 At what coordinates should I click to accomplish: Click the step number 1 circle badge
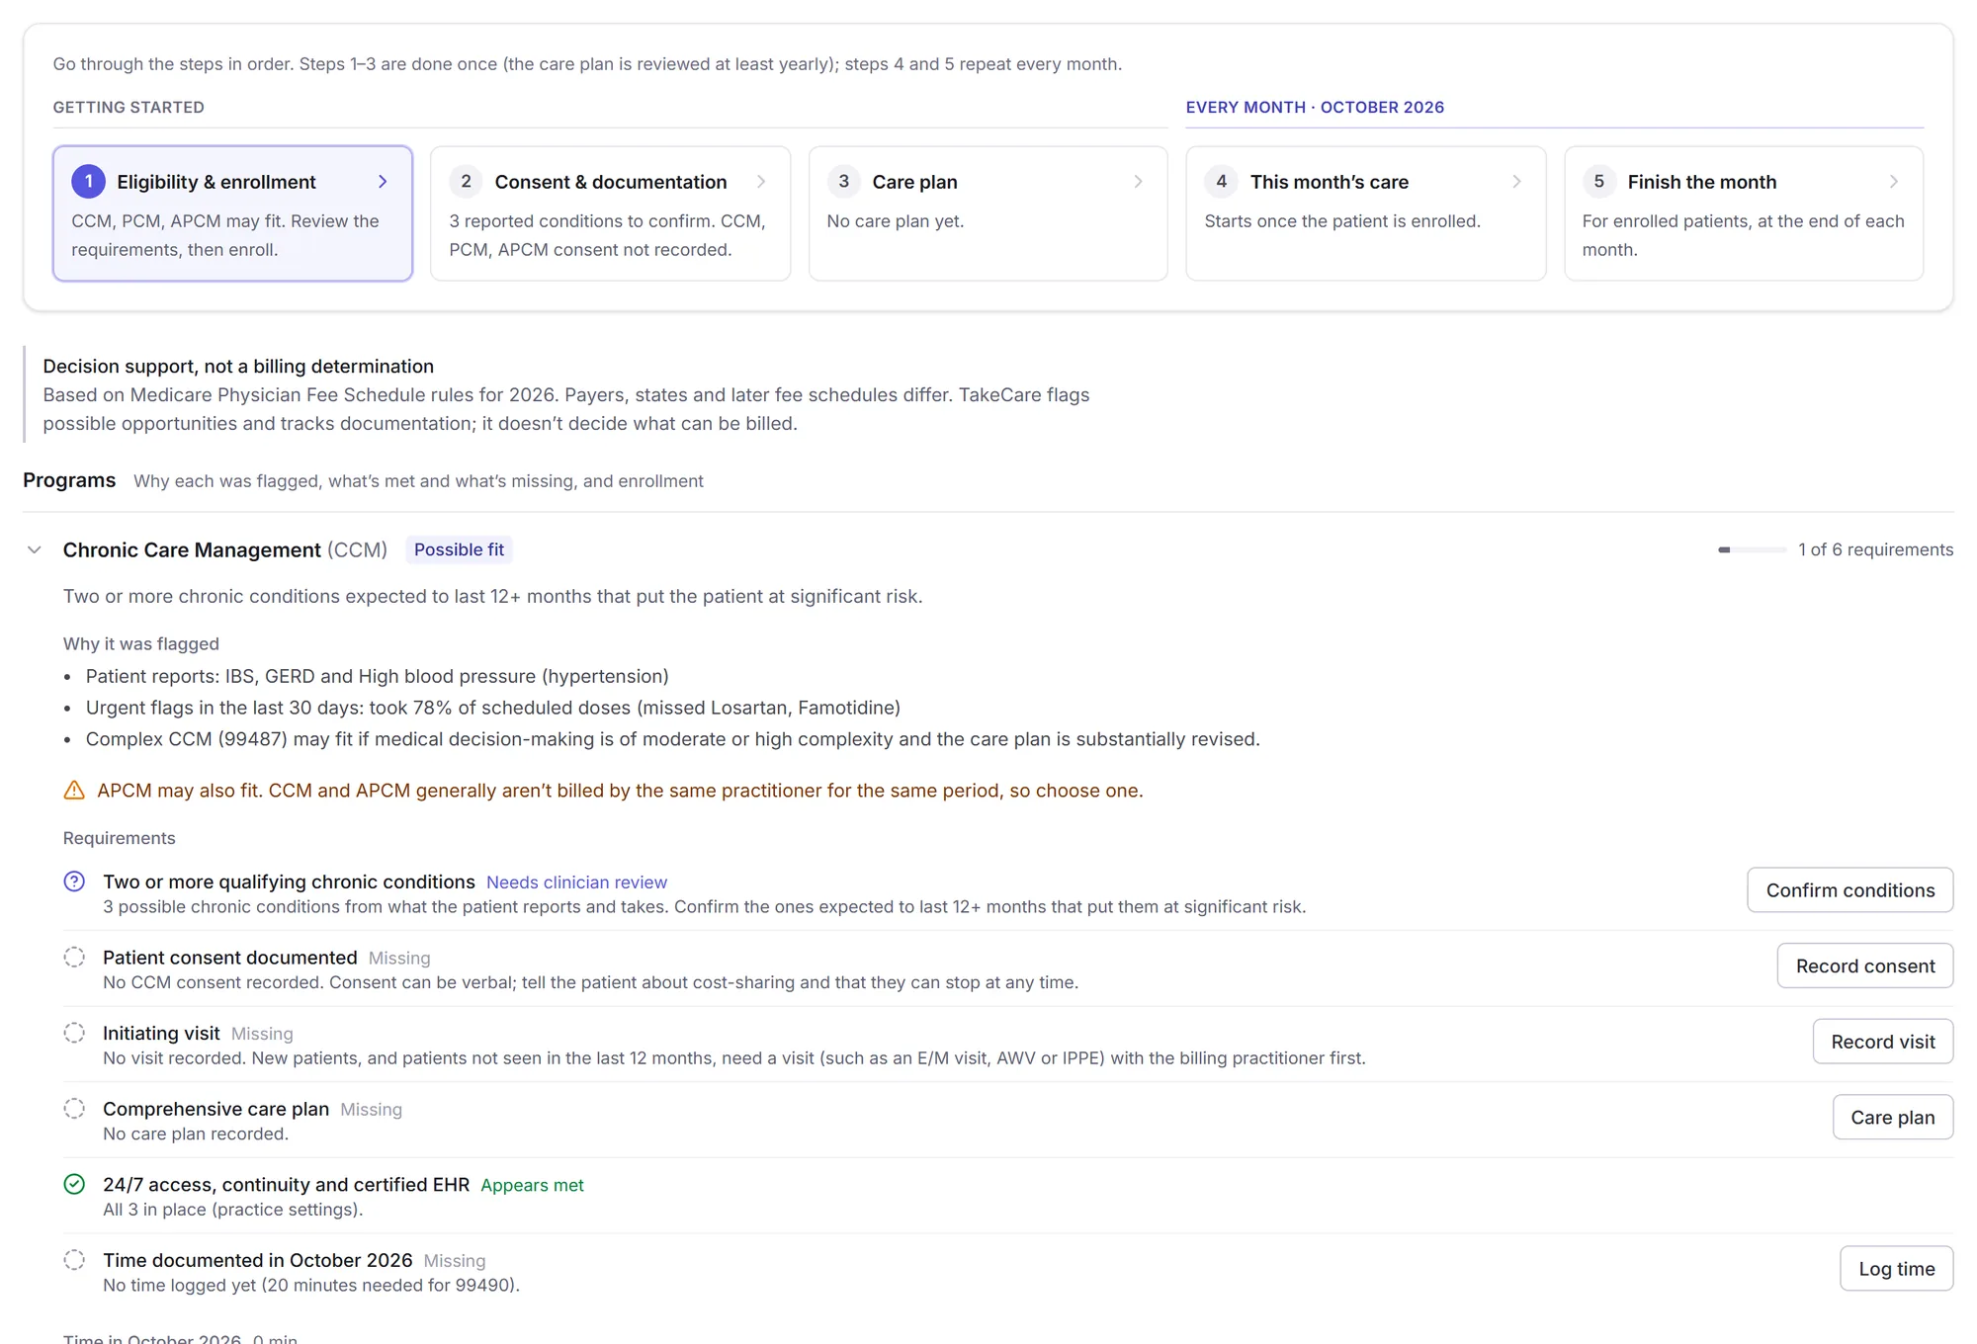click(88, 182)
